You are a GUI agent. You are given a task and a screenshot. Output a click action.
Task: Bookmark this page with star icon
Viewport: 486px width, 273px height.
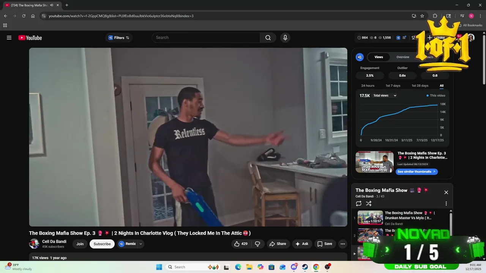(422, 16)
